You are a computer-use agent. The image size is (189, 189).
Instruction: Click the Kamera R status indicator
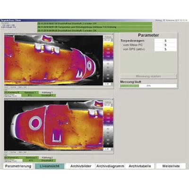pyautogui.click(x=12, y=93)
